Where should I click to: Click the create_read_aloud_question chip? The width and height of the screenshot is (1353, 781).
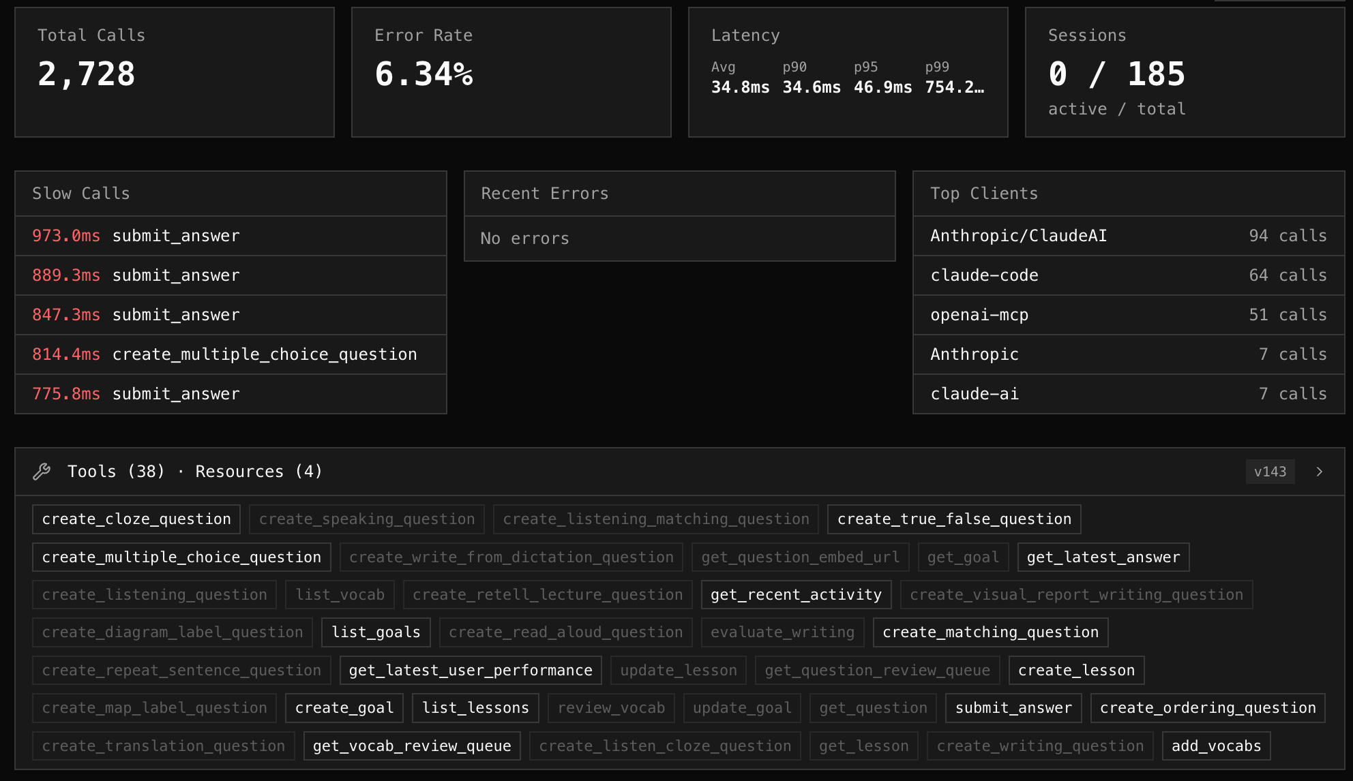pyautogui.click(x=565, y=632)
